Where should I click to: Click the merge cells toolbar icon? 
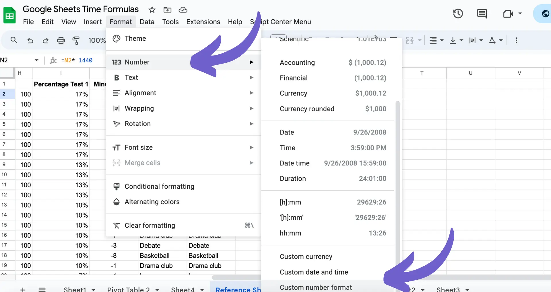(x=410, y=40)
